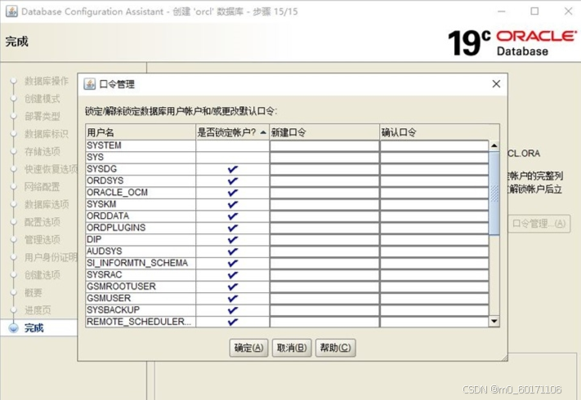Click the 确定(A) button

click(248, 348)
